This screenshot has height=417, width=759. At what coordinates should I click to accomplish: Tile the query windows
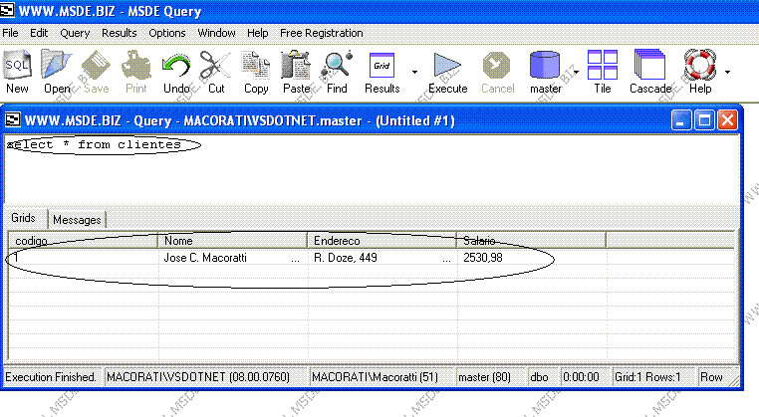pos(602,72)
